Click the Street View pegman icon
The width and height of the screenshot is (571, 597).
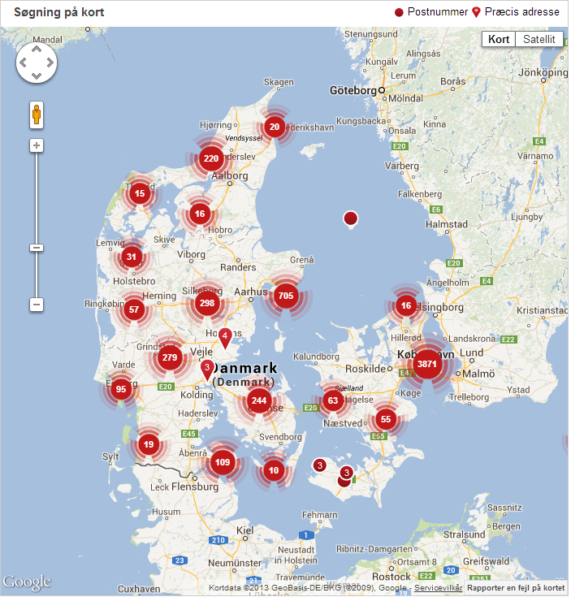37,115
